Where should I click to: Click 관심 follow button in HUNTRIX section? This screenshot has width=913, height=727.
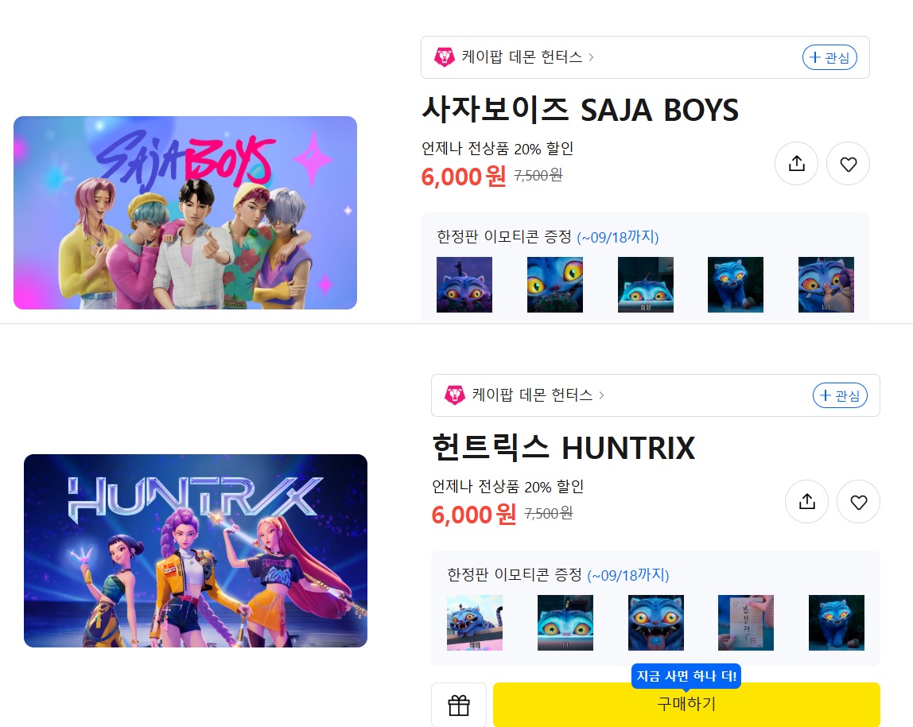tap(840, 395)
